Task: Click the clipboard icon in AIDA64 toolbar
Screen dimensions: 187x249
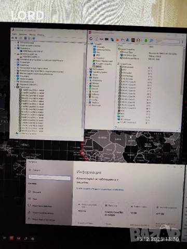Action: 123,40
